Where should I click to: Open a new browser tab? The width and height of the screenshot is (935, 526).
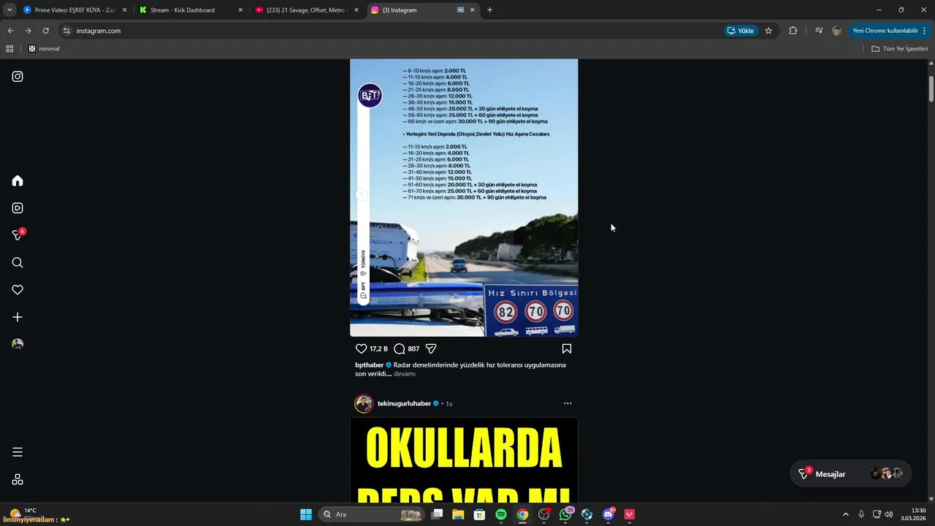point(489,10)
